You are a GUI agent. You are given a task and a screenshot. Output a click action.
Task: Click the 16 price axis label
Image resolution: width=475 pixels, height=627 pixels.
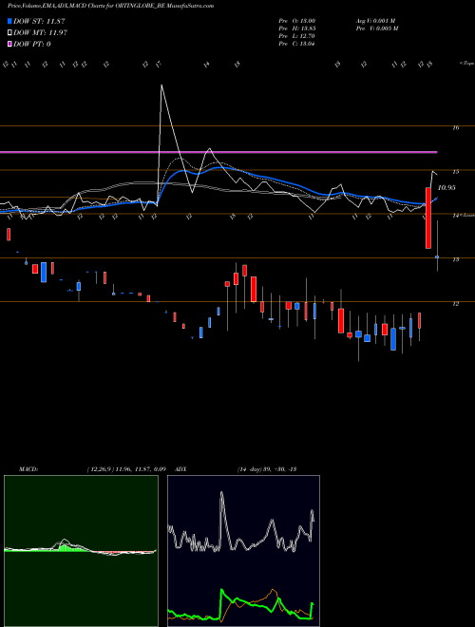[455, 127]
